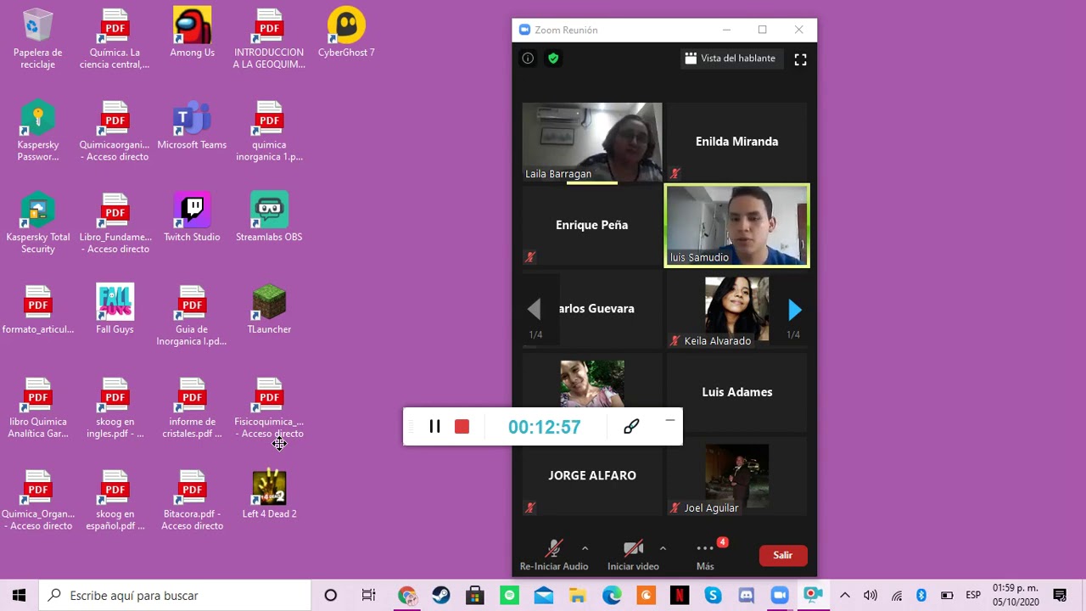Toggle the Re-Iniciar Audio microphone button
1086x611 pixels.
(x=554, y=555)
